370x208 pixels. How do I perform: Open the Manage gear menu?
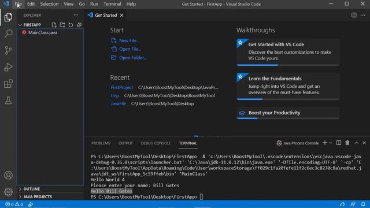point(8,192)
